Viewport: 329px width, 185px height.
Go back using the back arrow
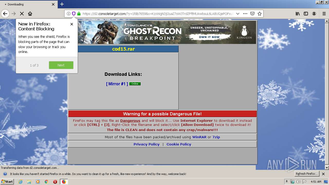click(5, 14)
